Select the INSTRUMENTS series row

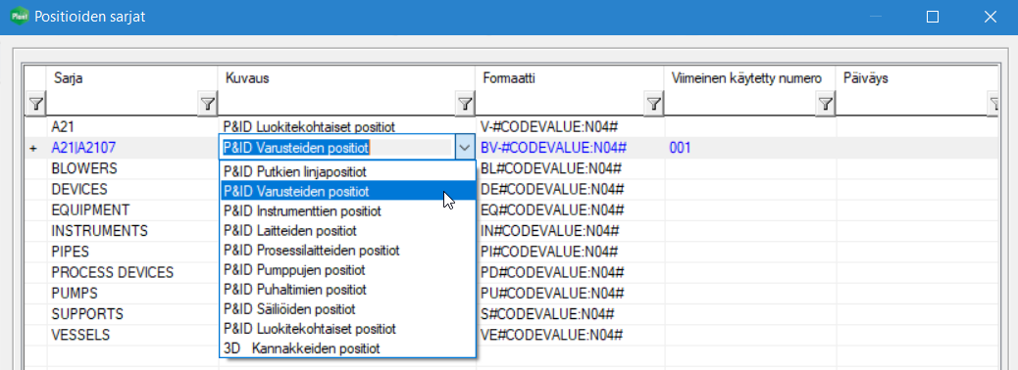coord(132,231)
